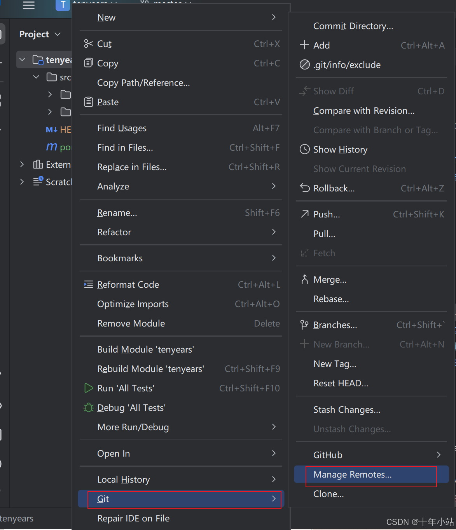Open the Refactor submenu
This screenshot has width=456, height=530.
coord(181,232)
